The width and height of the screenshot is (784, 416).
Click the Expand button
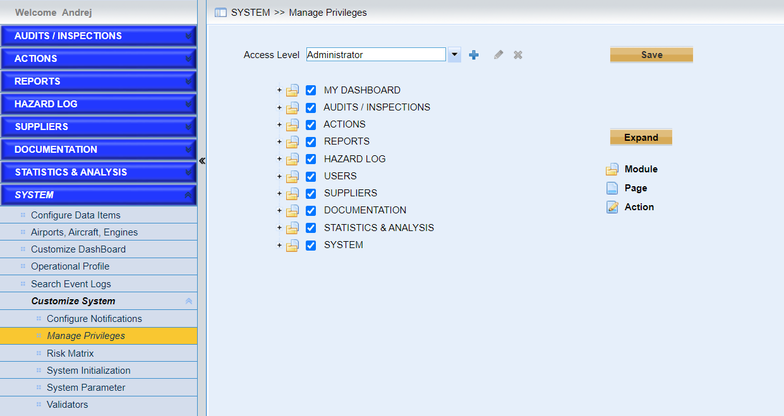(641, 138)
